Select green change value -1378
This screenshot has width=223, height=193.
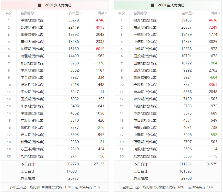tap(99, 63)
